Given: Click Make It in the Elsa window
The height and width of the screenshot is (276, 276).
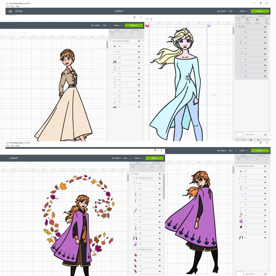Looking at the screenshot, I should click(260, 11).
